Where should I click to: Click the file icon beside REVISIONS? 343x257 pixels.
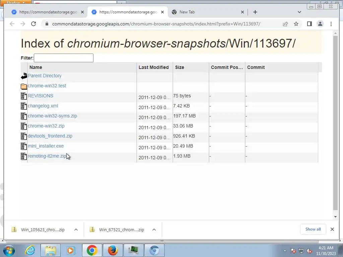pyautogui.click(x=24, y=96)
